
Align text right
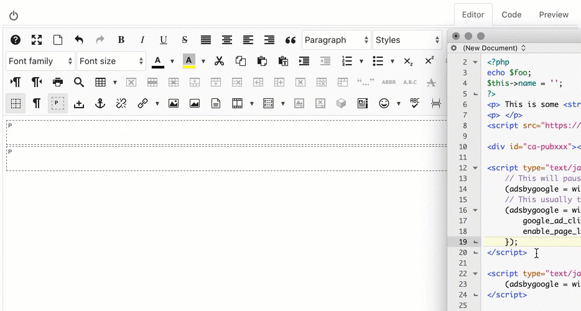pos(269,40)
